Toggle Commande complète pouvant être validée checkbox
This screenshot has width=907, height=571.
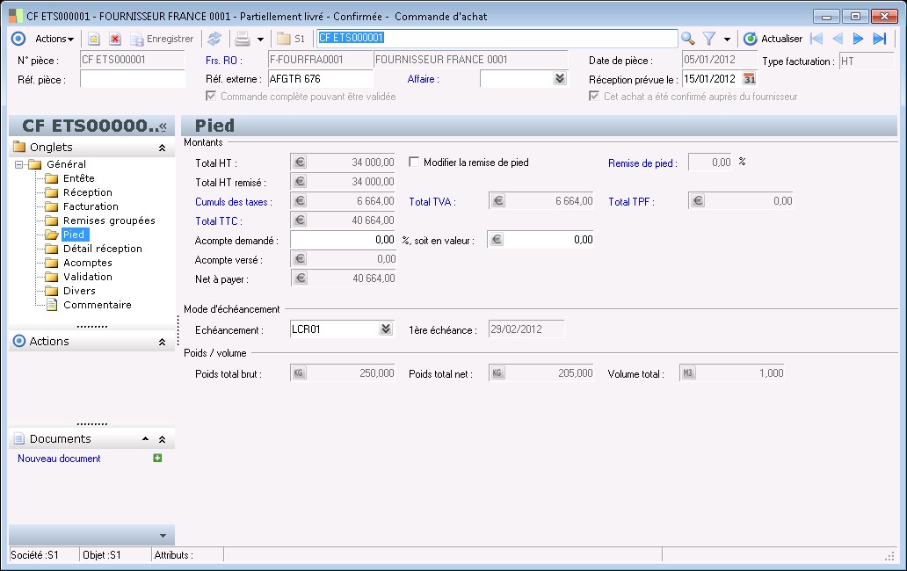(211, 96)
